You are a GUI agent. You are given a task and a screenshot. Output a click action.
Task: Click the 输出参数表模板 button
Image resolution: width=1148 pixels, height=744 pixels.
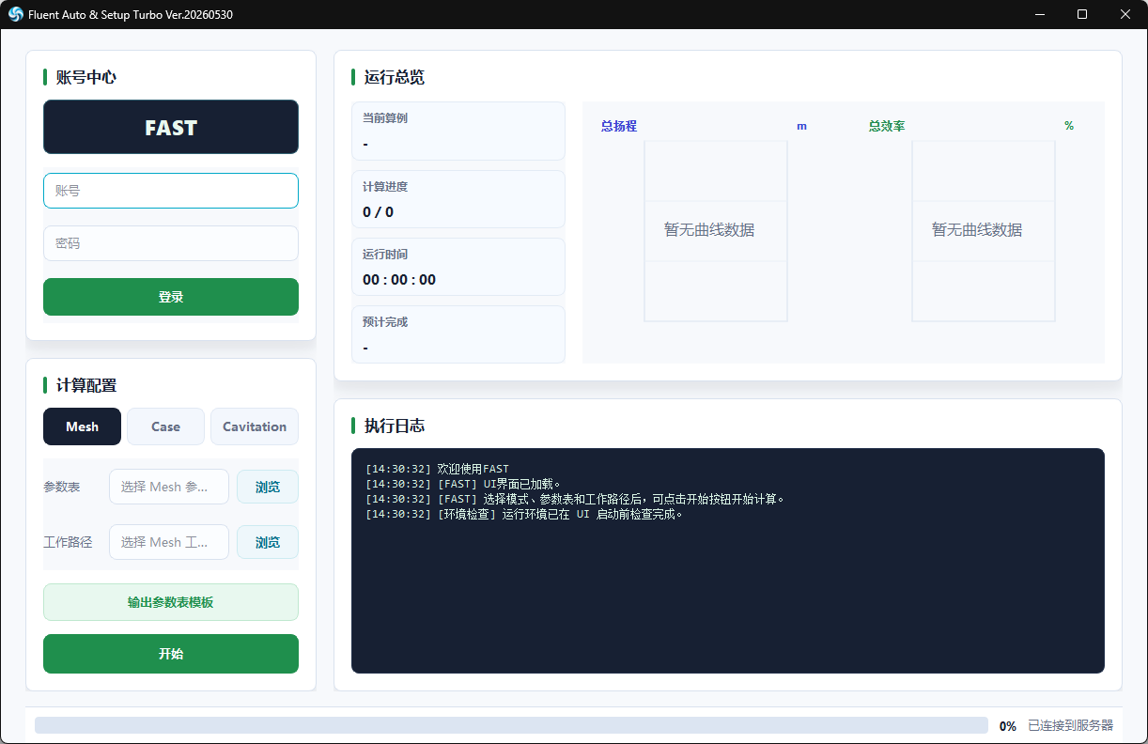click(x=171, y=602)
